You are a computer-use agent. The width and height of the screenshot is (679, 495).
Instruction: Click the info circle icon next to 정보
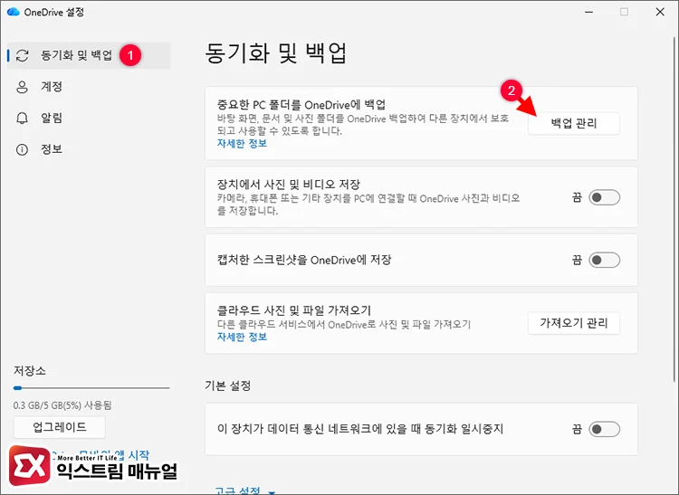[23, 148]
